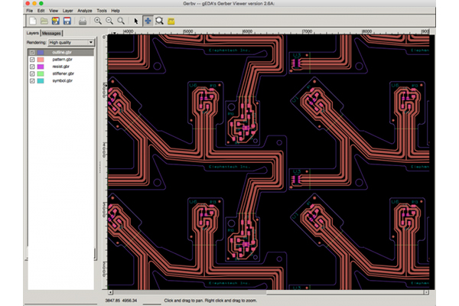Viewport: 459px width, 306px height.
Task: Switch to the Messages tab
Action: coord(52,34)
